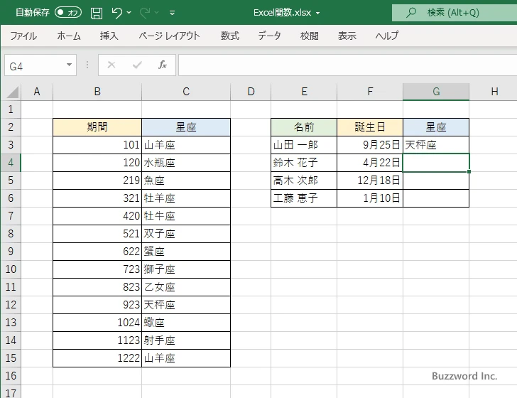
Task: Click the Undo arrow icon
Action: pyautogui.click(x=116, y=13)
